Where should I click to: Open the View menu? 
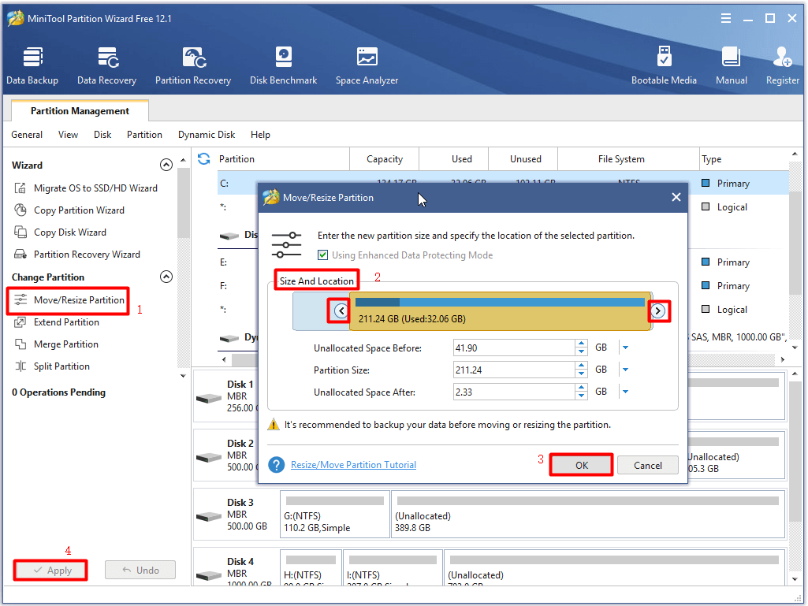pos(68,135)
